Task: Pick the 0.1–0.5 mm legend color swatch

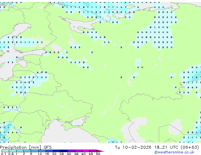Action: tap(5, 151)
